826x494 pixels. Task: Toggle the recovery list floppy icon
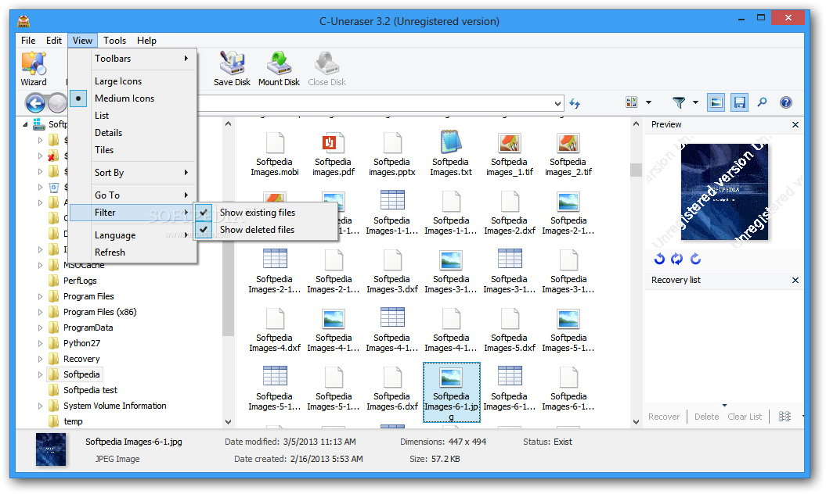click(740, 102)
